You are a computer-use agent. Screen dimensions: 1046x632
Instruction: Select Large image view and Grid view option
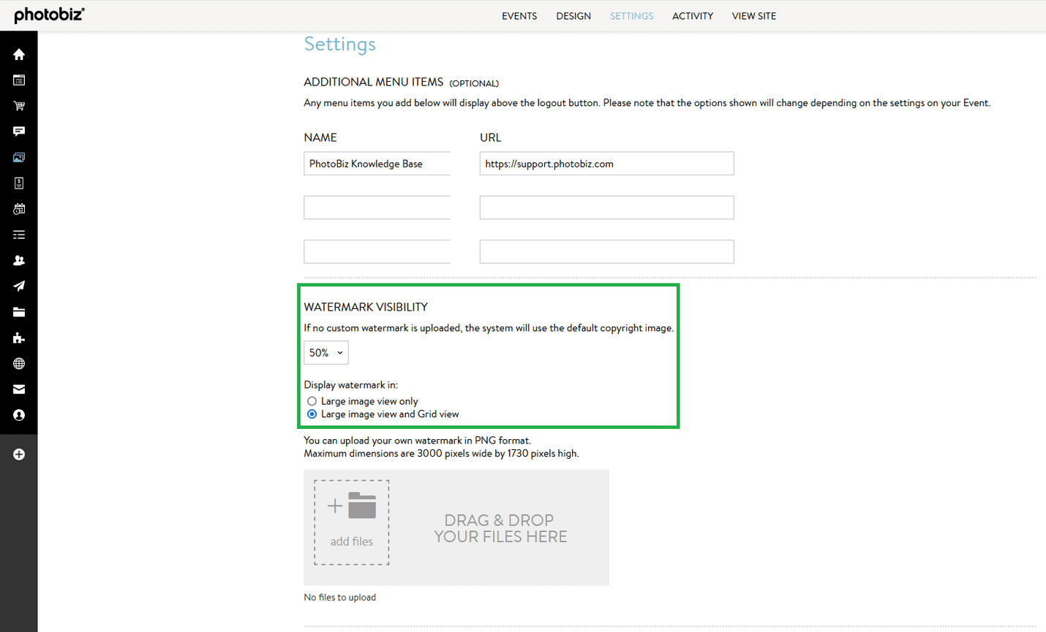tap(312, 414)
